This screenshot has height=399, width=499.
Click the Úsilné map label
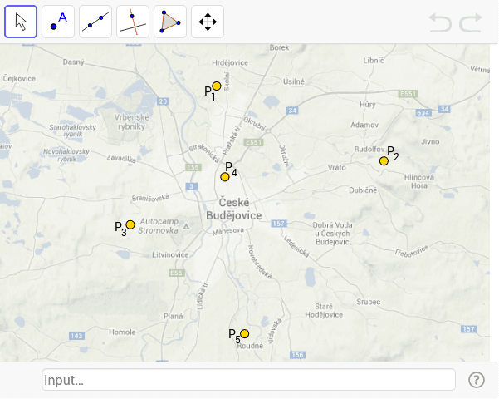click(294, 81)
